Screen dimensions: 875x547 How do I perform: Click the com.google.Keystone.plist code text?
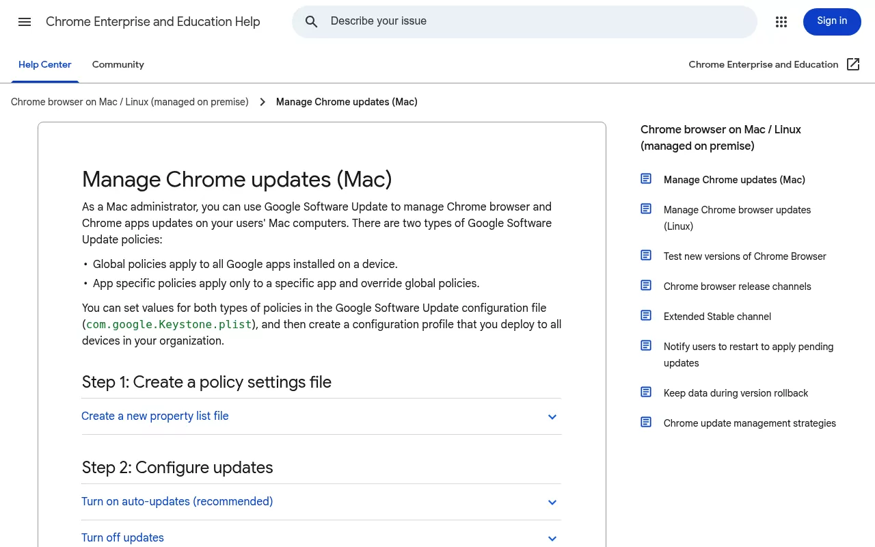(169, 324)
